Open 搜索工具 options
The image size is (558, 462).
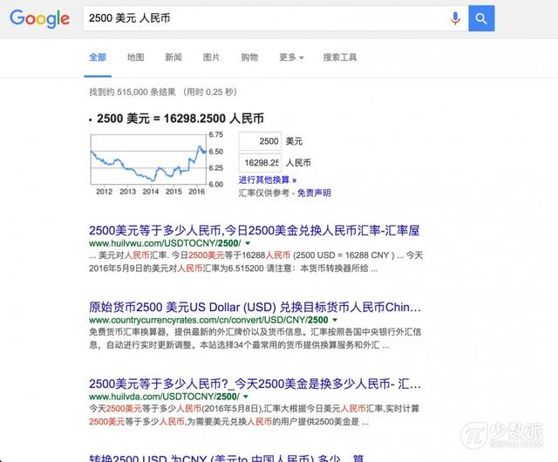pos(340,58)
